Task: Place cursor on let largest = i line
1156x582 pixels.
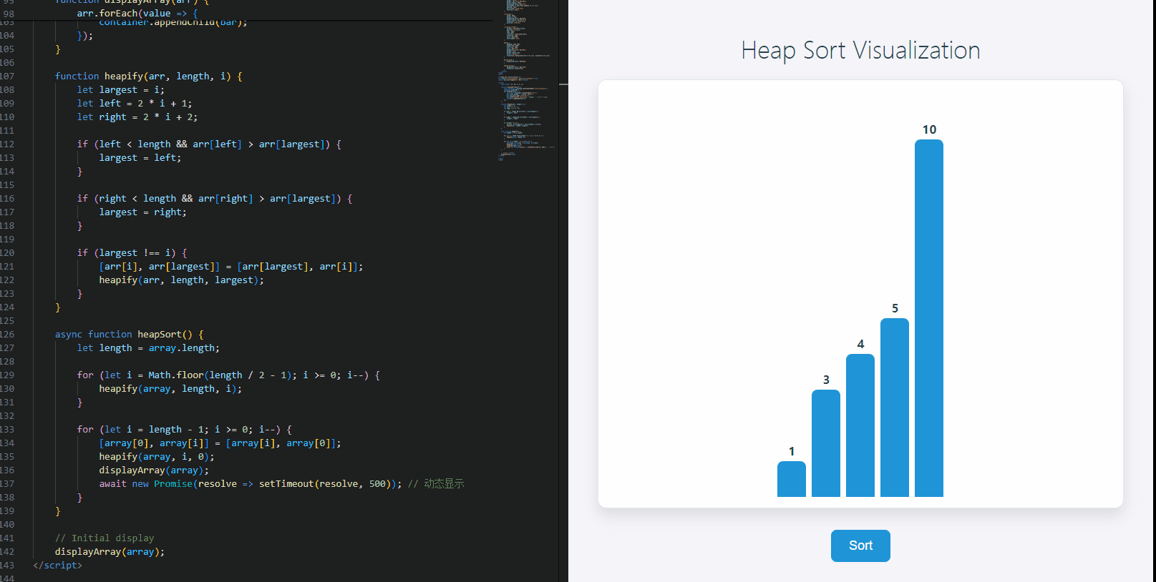Action: point(120,89)
